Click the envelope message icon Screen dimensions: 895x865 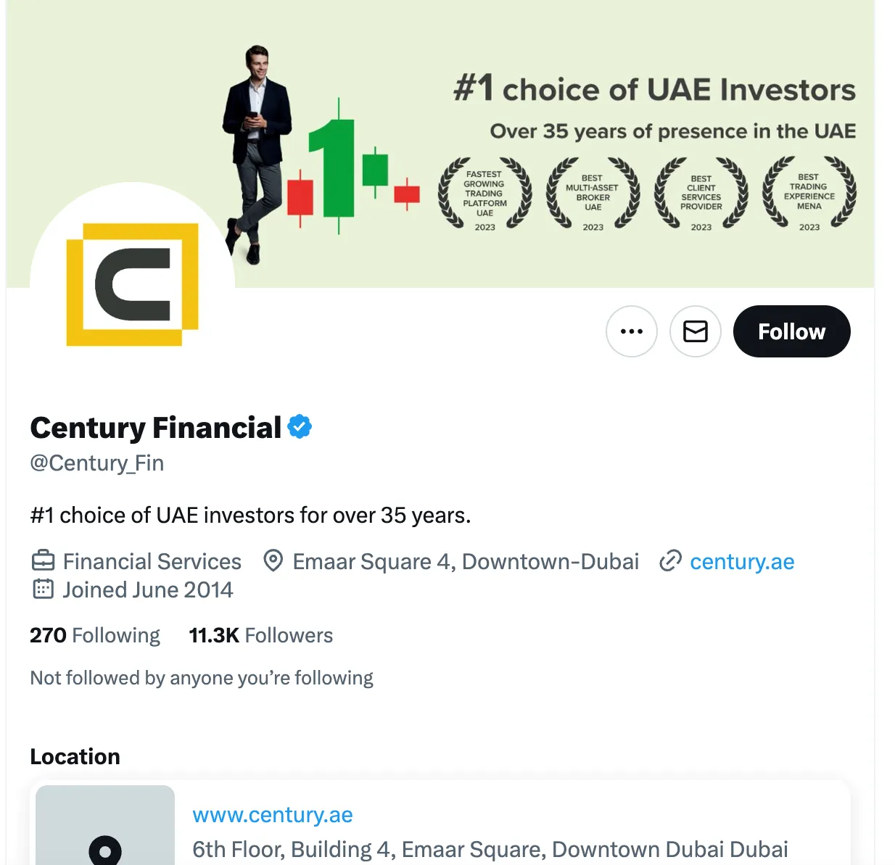(695, 331)
